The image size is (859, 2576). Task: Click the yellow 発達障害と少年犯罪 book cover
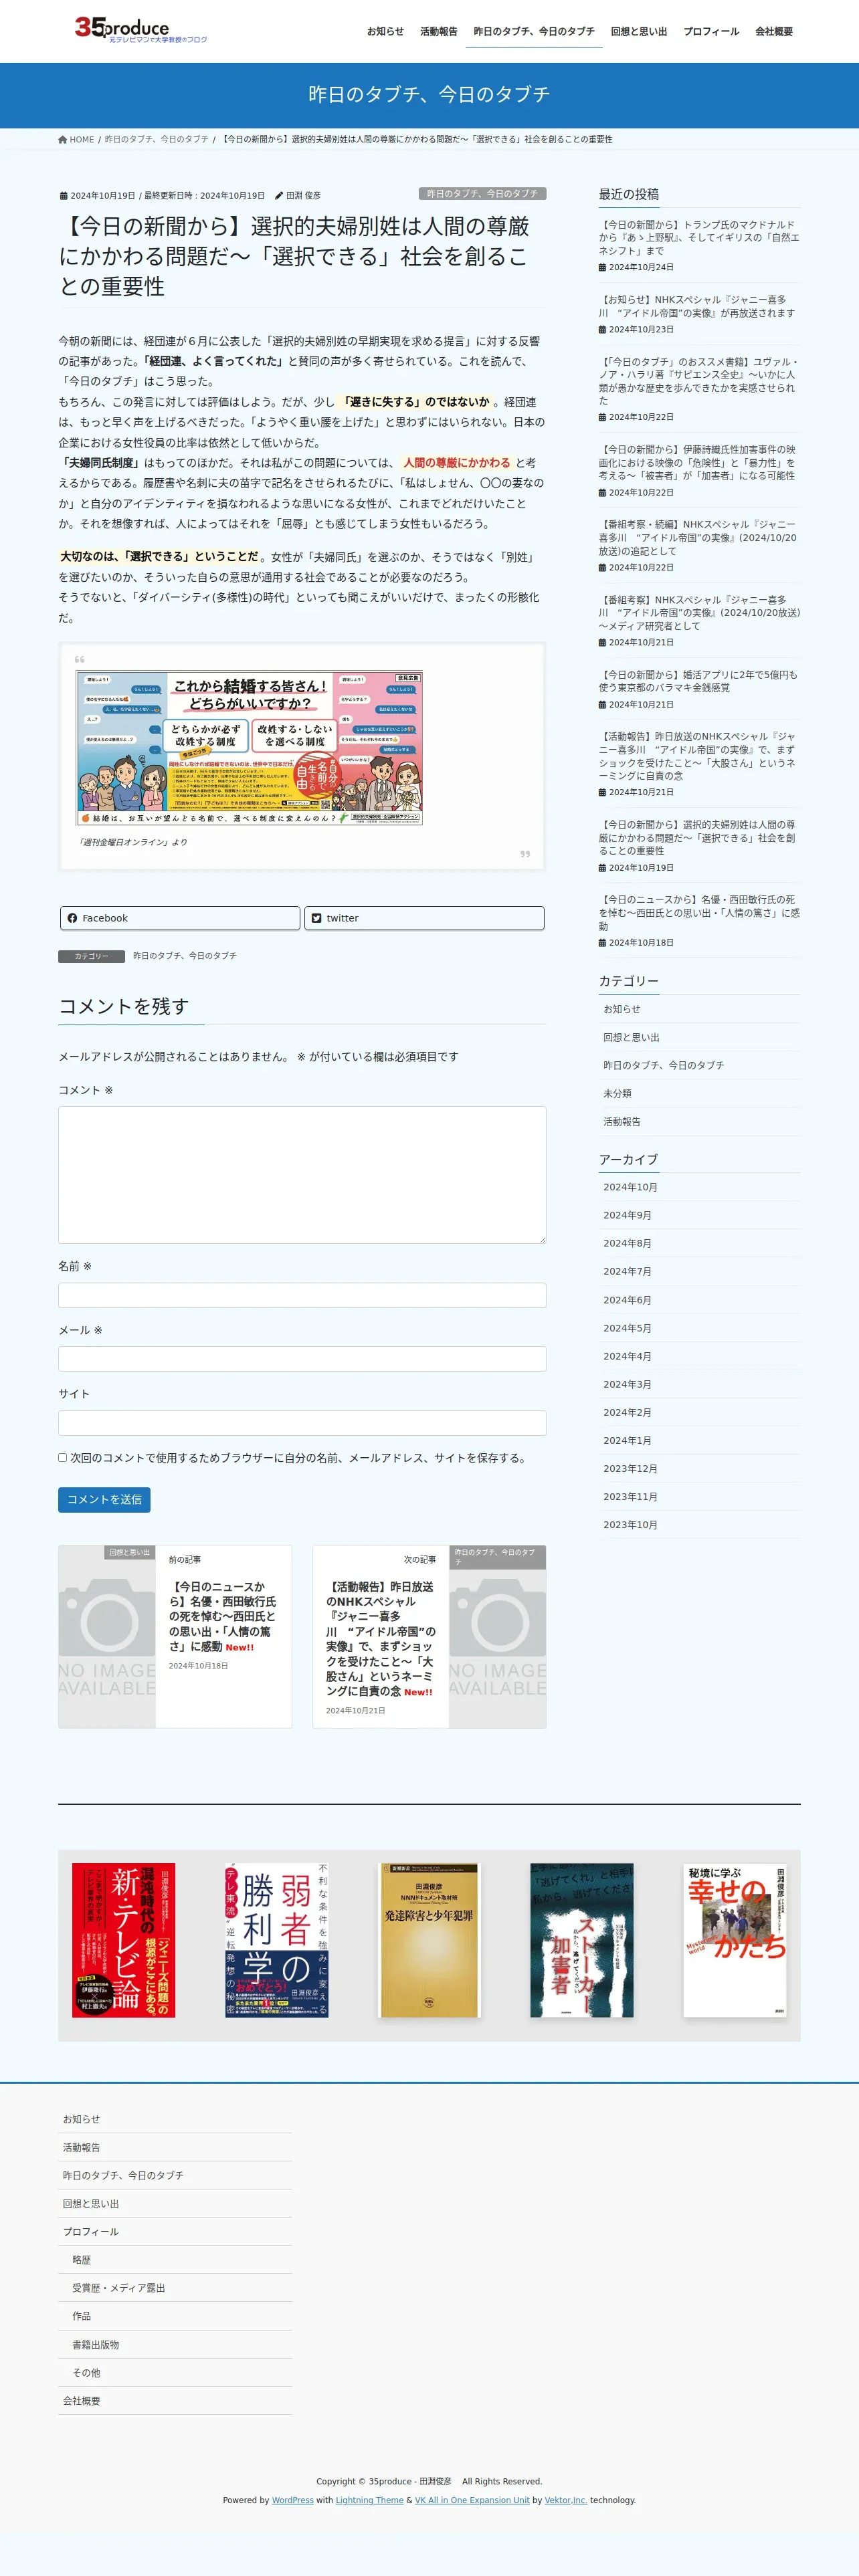(429, 1940)
